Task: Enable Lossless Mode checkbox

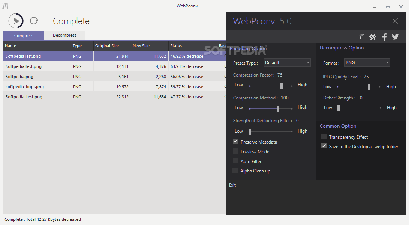Action: [x=235, y=151]
